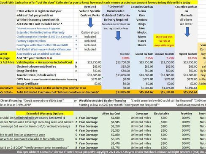Click the 'Highest Tax Rate' header

(188, 54)
